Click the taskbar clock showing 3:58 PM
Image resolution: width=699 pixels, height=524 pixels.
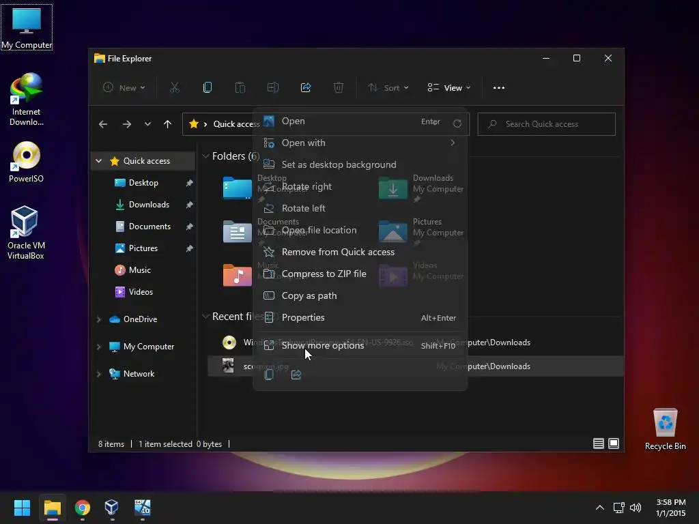(x=670, y=508)
